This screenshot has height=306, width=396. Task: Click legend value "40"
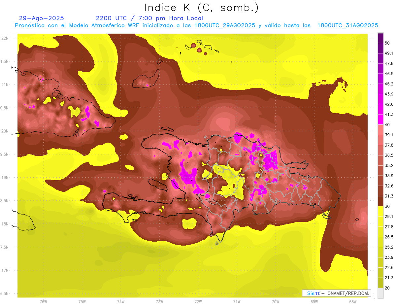(387, 125)
